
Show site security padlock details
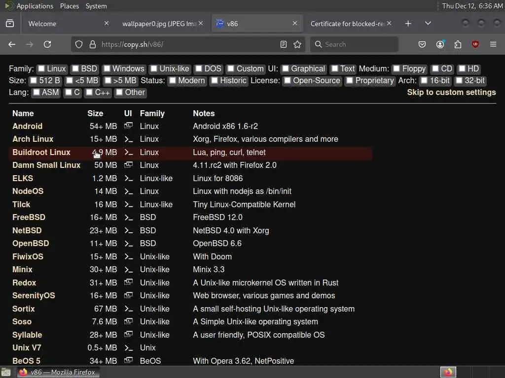coord(93,44)
